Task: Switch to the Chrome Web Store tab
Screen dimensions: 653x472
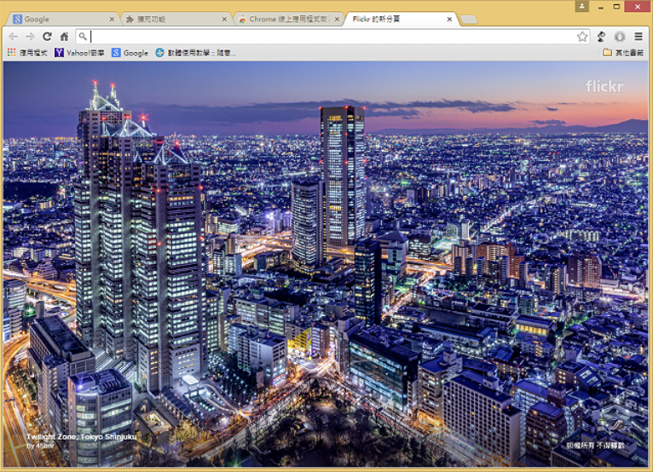Action: coord(288,19)
